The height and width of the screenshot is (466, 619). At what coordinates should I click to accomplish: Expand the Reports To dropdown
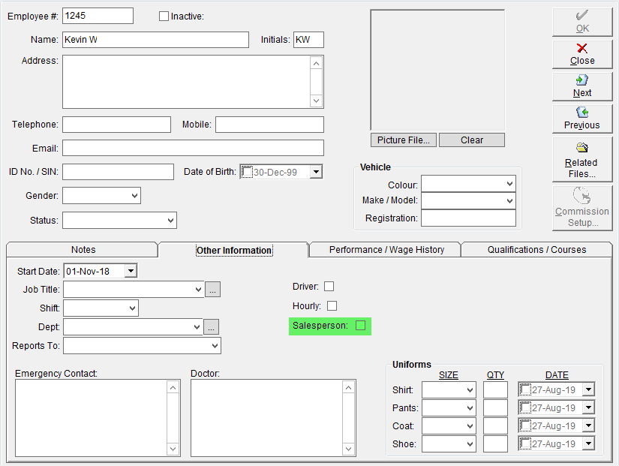215,345
